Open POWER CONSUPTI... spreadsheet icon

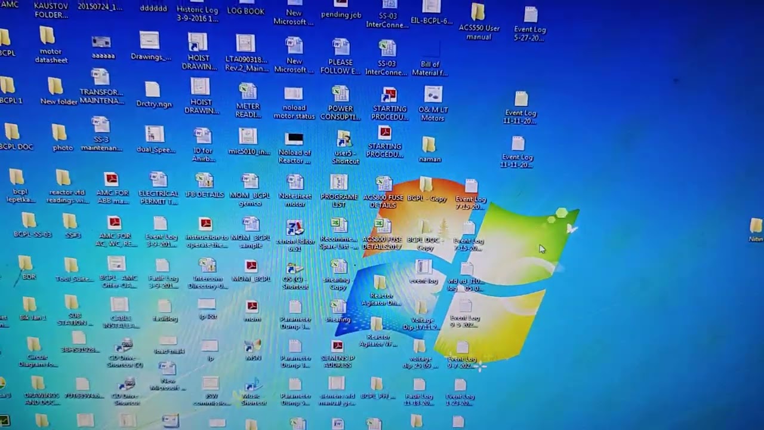pyautogui.click(x=340, y=103)
